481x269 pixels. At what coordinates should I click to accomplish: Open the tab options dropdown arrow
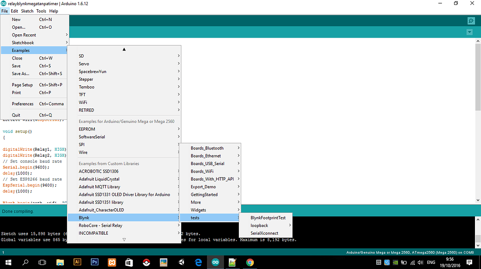point(469,32)
